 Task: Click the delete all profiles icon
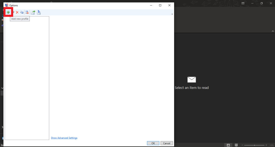[x=27, y=12]
